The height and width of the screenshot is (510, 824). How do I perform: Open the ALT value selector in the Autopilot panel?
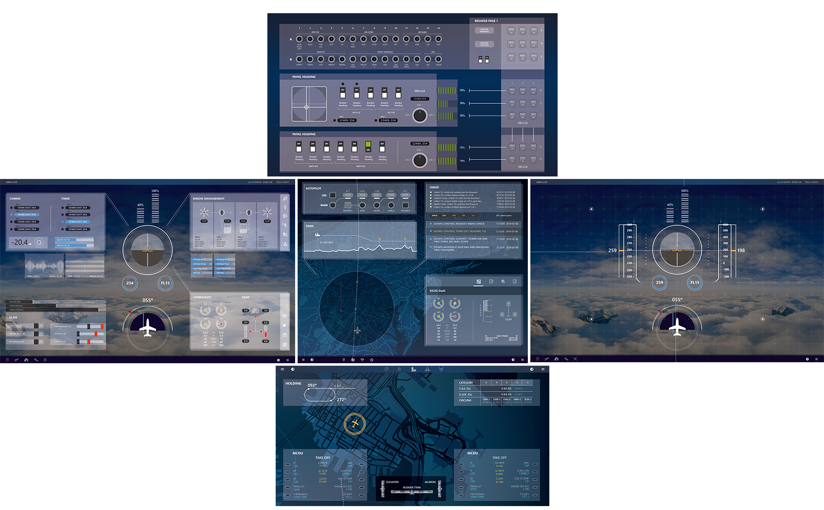[x=348, y=195]
